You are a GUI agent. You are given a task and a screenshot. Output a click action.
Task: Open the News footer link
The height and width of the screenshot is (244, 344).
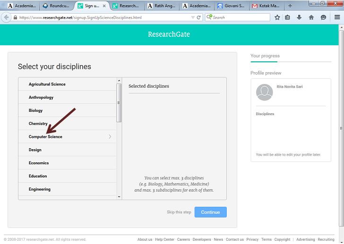pos(218,239)
